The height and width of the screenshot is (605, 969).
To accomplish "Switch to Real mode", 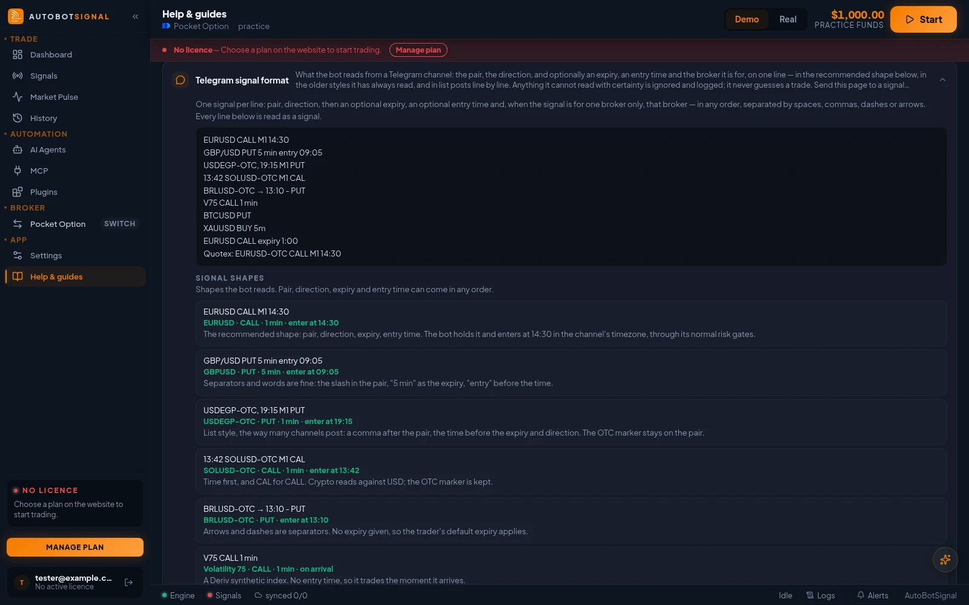I will 788,19.
